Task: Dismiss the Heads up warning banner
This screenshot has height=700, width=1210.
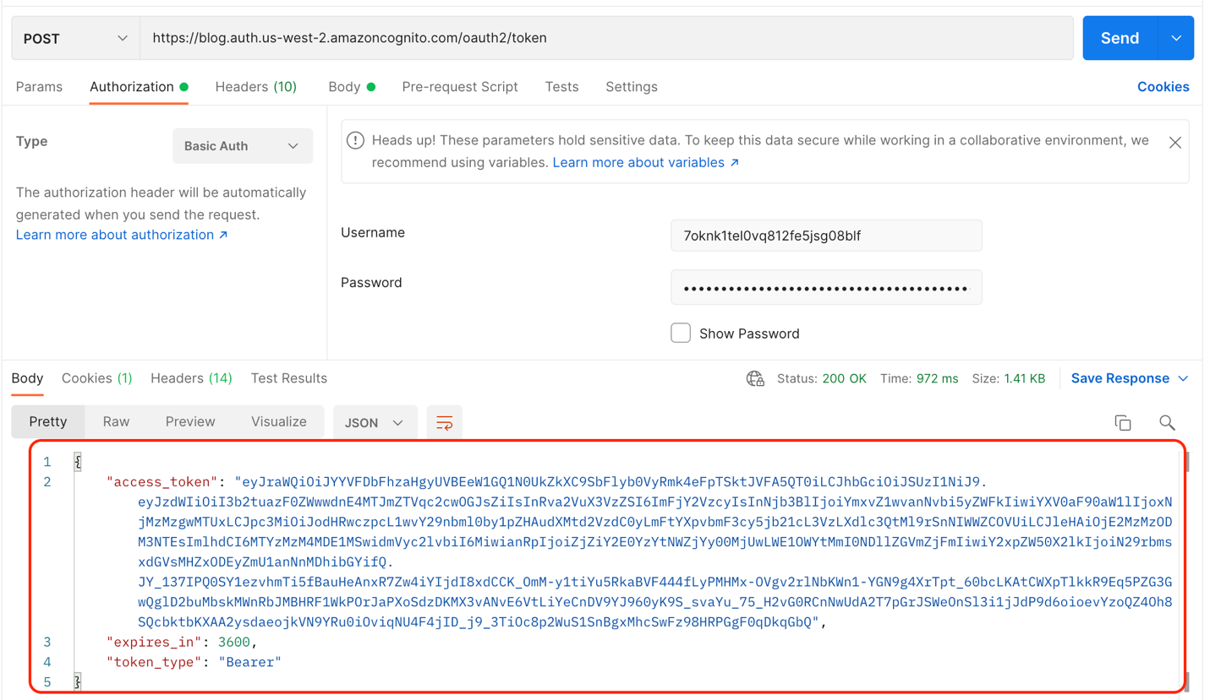Action: pos(1175,143)
